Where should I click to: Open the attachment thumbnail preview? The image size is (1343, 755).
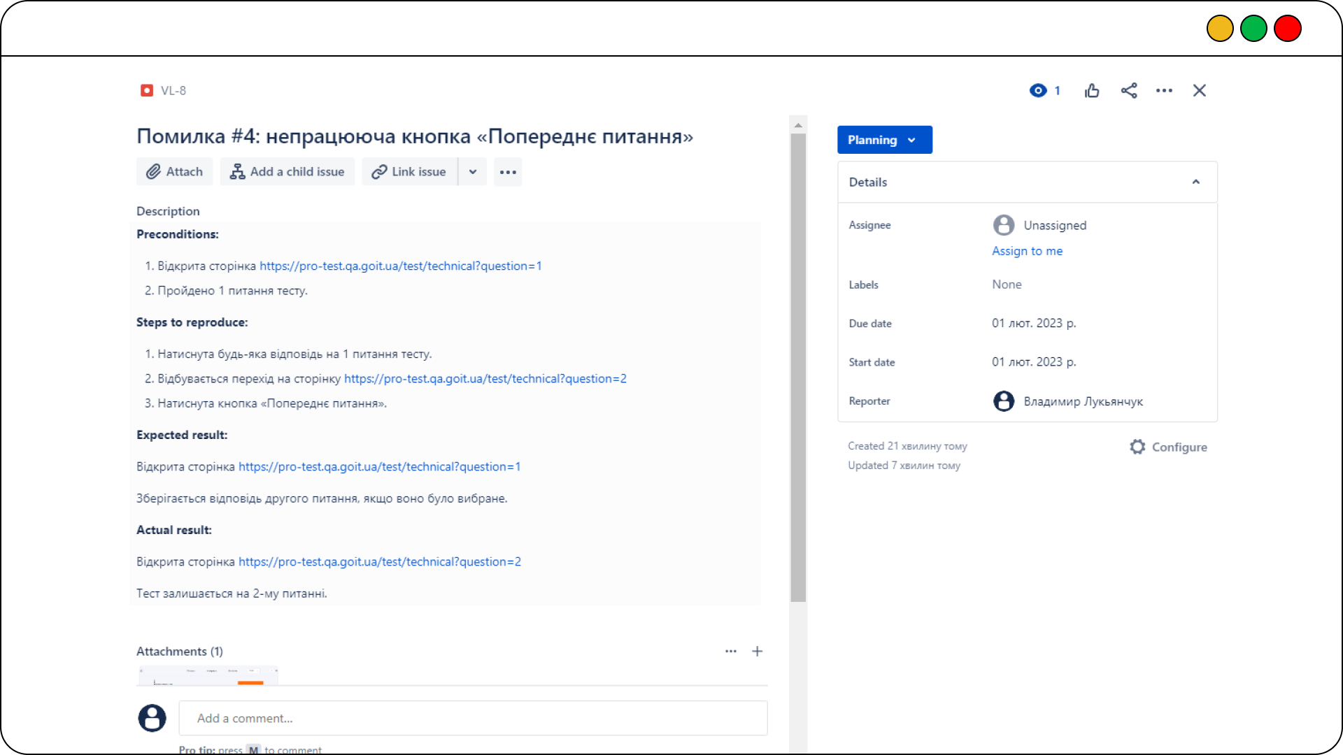click(208, 675)
